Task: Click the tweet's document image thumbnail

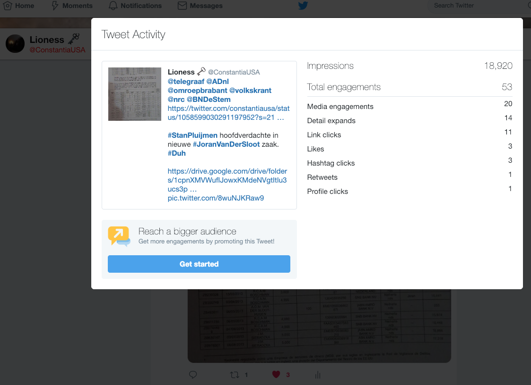Action: pos(135,94)
